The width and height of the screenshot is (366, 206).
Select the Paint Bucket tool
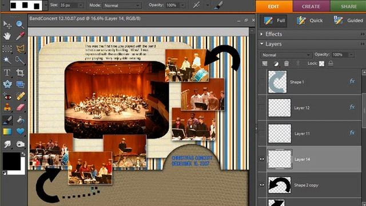(20, 120)
